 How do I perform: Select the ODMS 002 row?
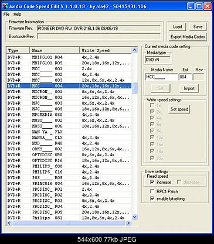(x=69, y=149)
